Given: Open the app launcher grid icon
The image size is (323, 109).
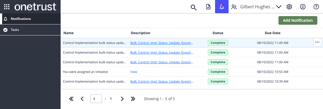Looking at the screenshot, I should 7,7.
